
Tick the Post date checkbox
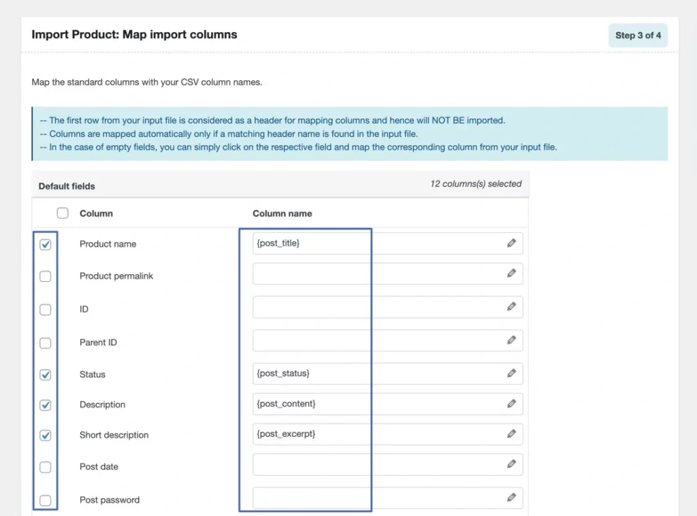coord(45,468)
